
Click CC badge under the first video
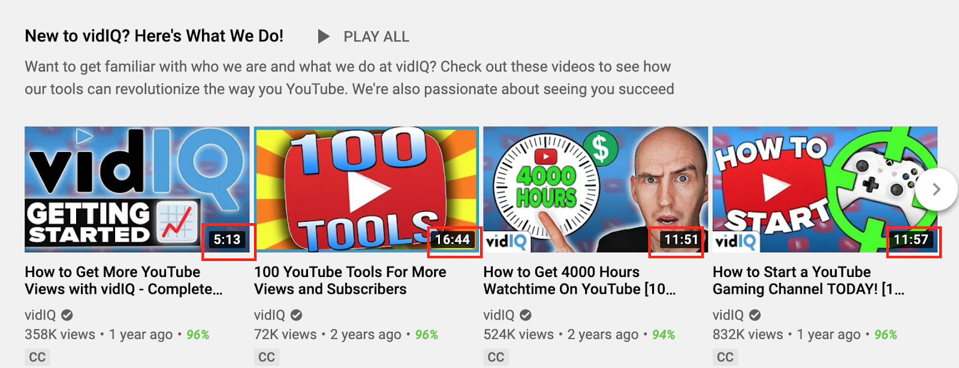point(37,357)
